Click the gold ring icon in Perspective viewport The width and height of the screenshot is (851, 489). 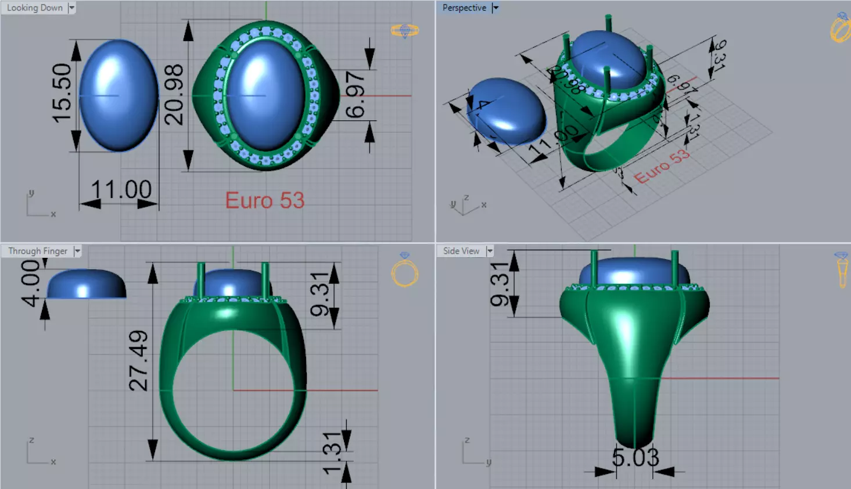tap(841, 27)
